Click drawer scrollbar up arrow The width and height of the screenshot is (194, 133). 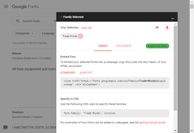click(x=175, y=24)
